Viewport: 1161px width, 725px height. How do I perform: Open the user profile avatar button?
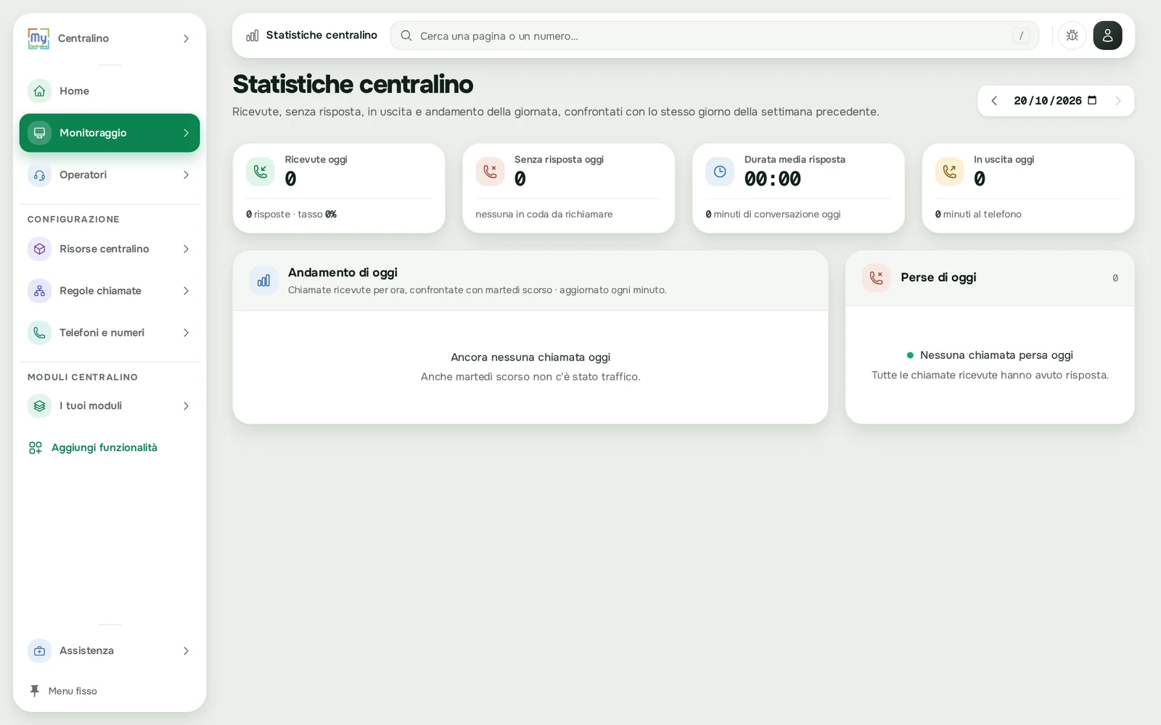1107,36
